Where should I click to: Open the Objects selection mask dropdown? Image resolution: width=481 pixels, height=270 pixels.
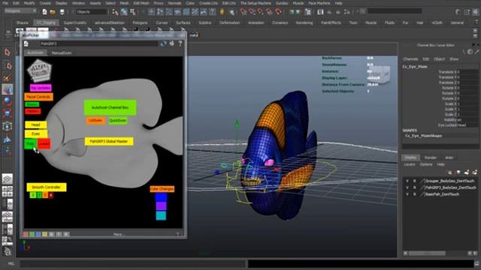(92, 12)
